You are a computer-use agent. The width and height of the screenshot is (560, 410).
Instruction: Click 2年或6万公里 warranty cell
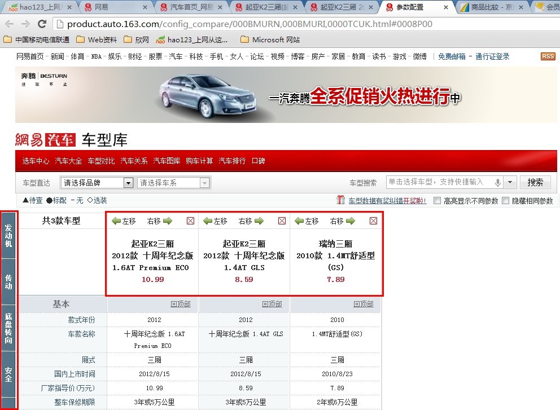coord(337,402)
